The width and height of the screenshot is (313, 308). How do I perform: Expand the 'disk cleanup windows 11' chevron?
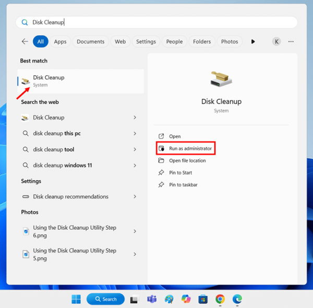point(135,165)
